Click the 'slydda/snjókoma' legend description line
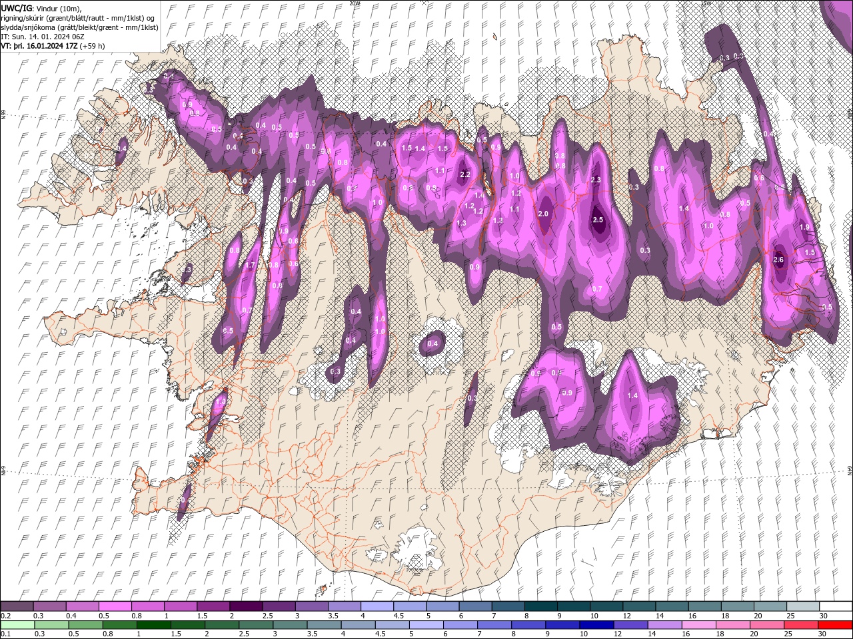Viewport: 853px width, 639px height. click(x=79, y=27)
